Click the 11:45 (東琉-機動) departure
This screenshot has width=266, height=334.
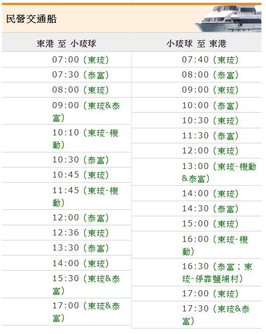[85, 196]
